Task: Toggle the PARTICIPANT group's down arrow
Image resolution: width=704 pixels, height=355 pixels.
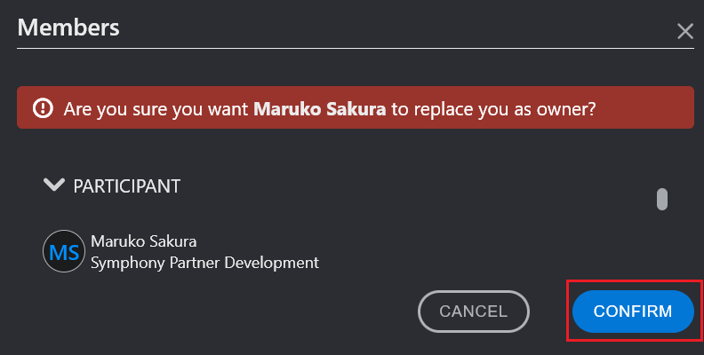Action: (x=54, y=185)
